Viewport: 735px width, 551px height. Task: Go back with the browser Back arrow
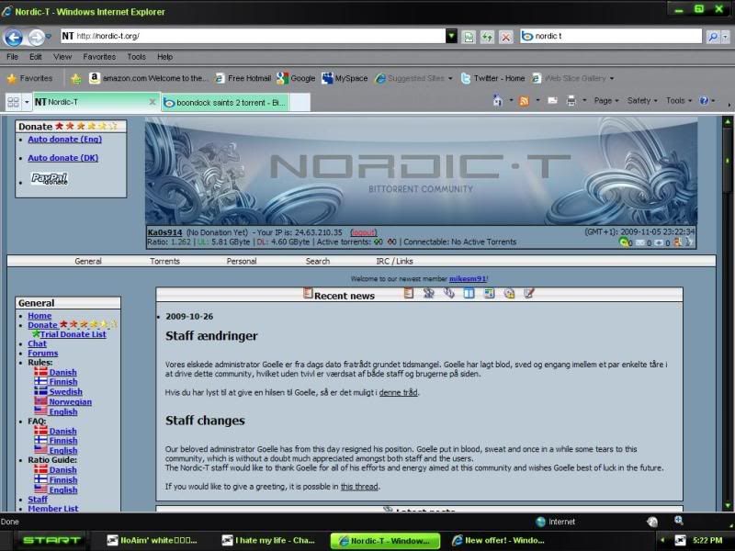[13, 37]
